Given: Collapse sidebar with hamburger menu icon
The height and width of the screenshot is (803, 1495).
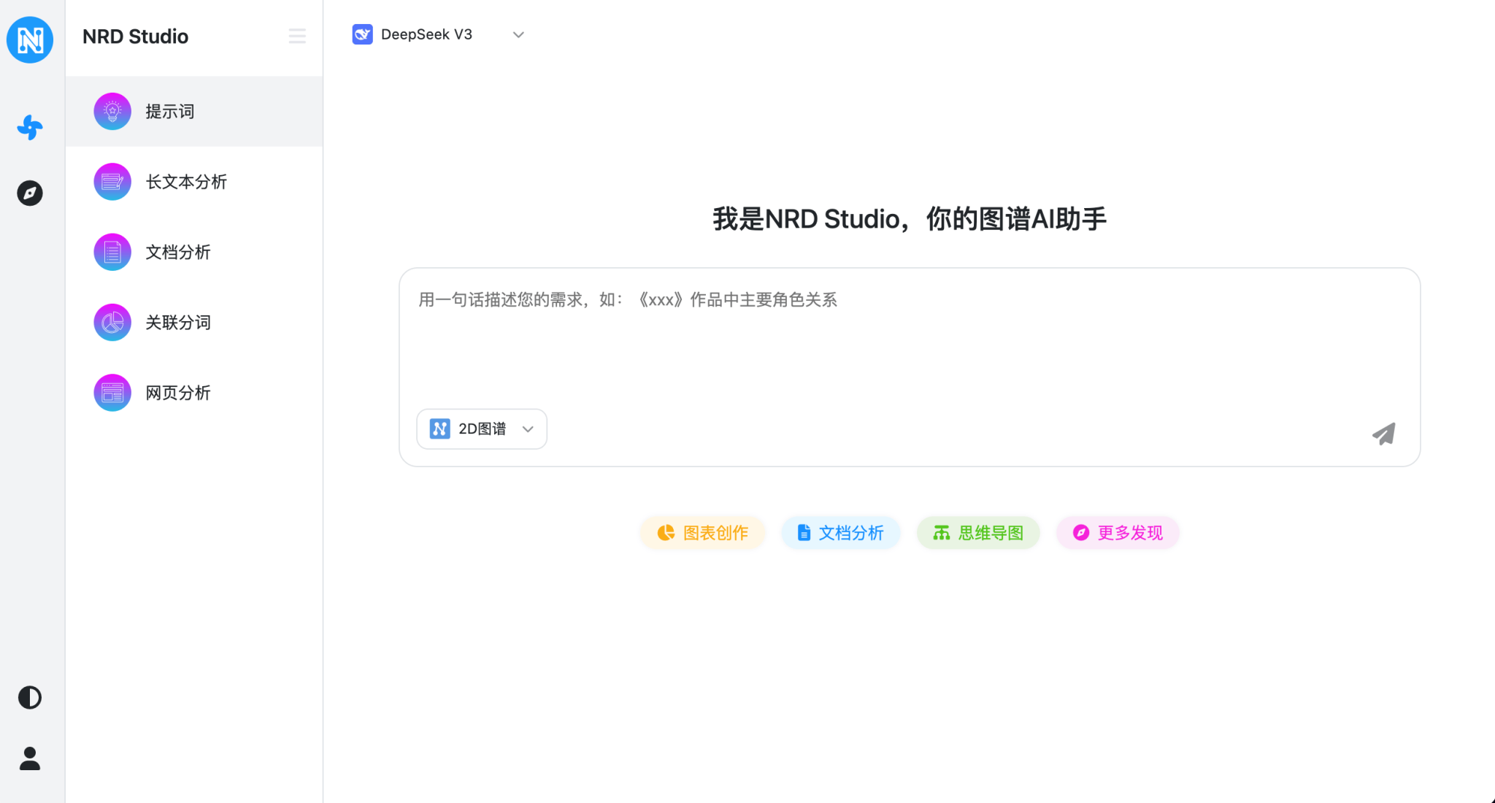Looking at the screenshot, I should [x=297, y=36].
